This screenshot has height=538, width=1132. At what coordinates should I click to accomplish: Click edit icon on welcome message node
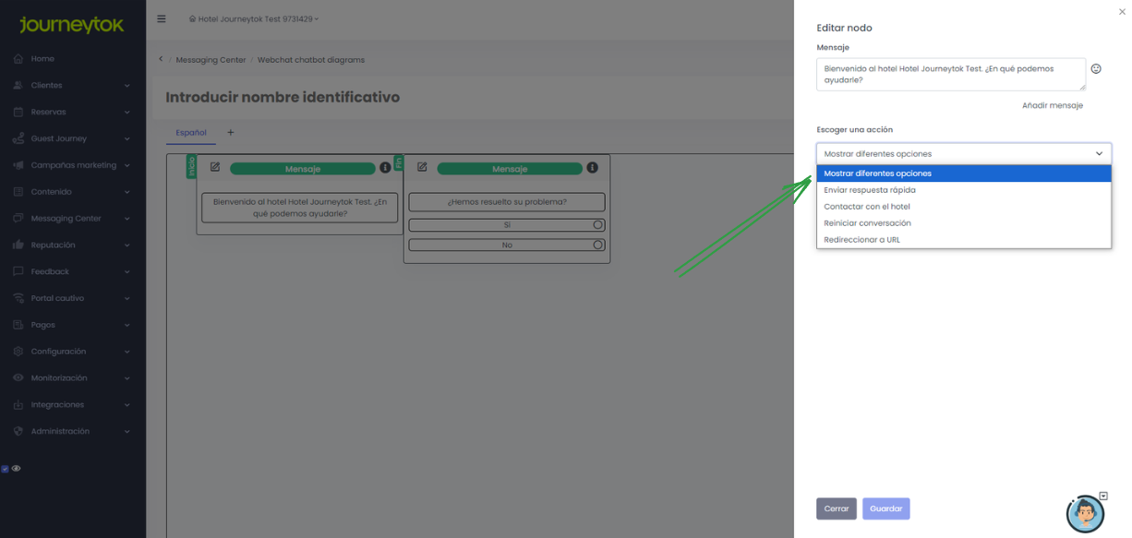point(215,167)
